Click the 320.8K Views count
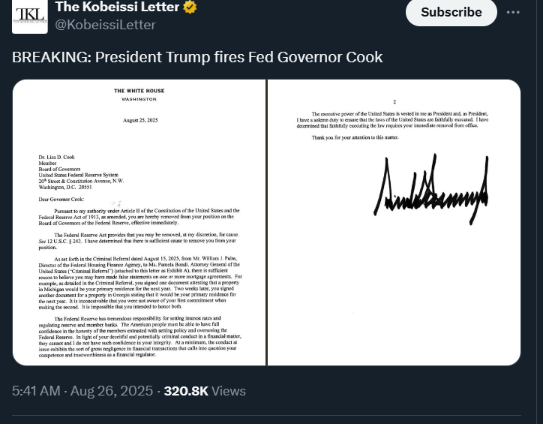The width and height of the screenshot is (543, 424). tap(205, 391)
